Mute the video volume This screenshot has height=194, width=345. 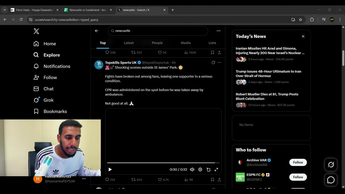[192, 169]
